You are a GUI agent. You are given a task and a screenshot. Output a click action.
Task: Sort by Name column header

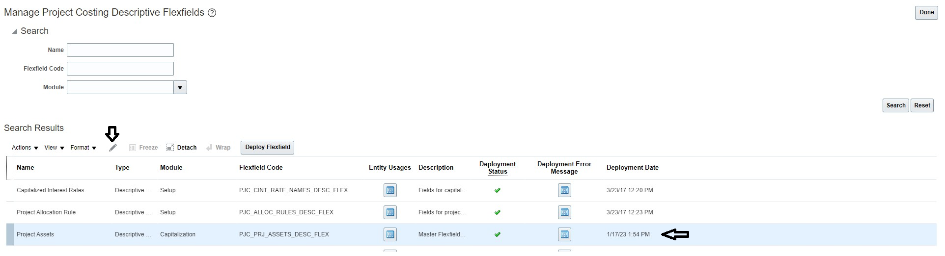point(26,168)
